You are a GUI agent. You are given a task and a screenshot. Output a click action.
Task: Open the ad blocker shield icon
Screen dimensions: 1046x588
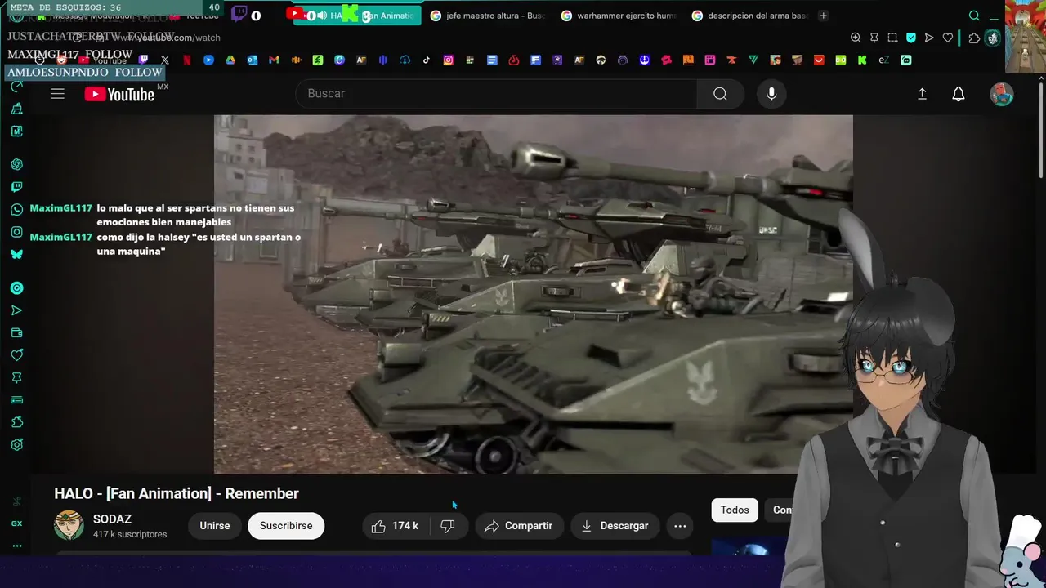(x=911, y=38)
